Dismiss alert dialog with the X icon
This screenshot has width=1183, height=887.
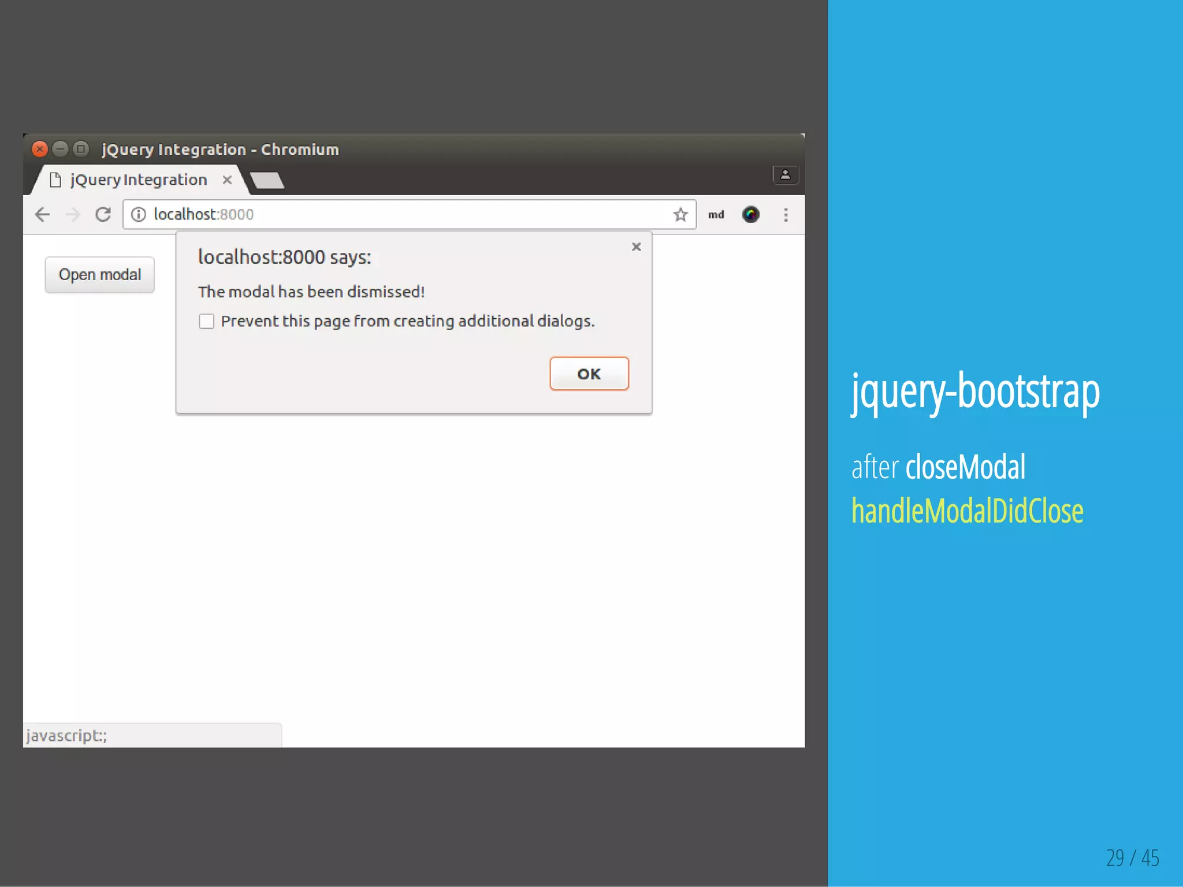637,247
